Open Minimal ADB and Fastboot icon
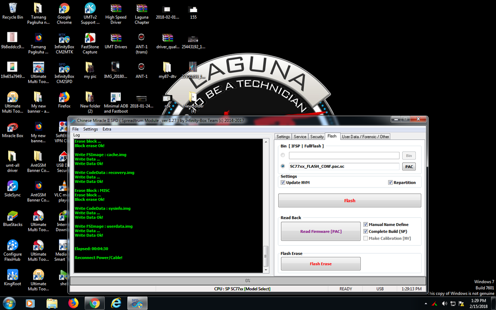Image resolution: width=496 pixels, height=310 pixels. click(x=116, y=103)
